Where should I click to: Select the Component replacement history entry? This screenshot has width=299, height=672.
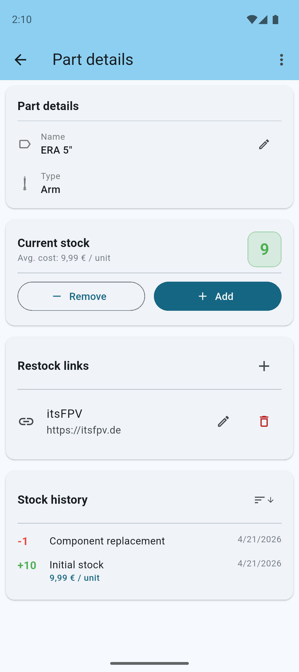107,541
